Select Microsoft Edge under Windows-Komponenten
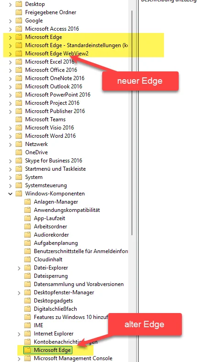 [52, 350]
